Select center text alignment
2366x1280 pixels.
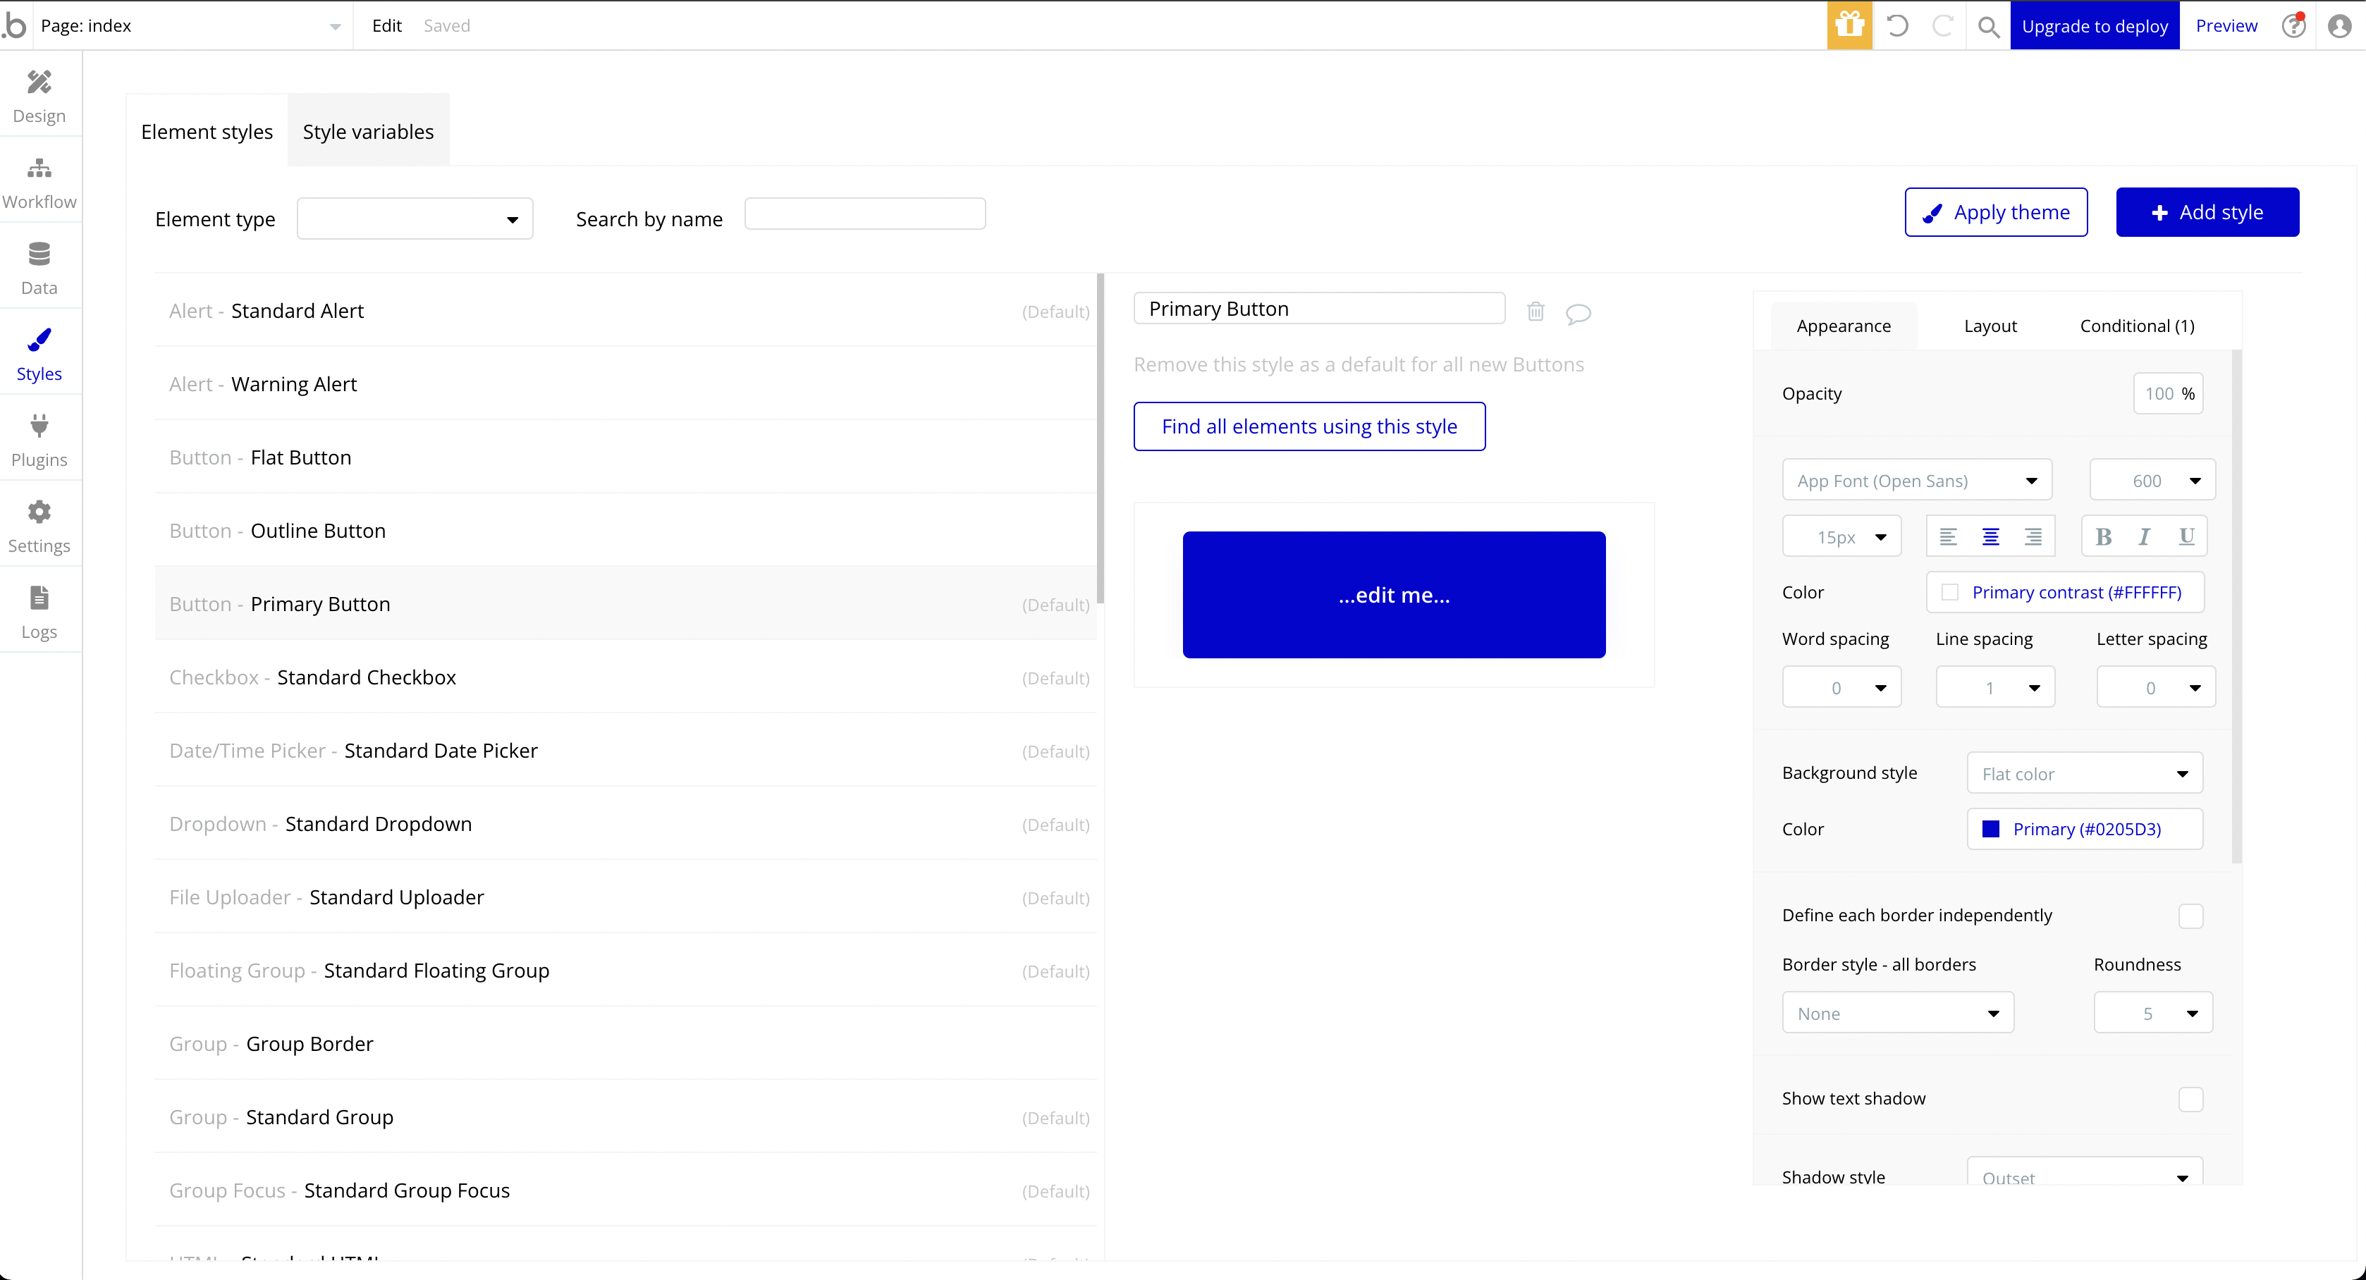(1990, 537)
